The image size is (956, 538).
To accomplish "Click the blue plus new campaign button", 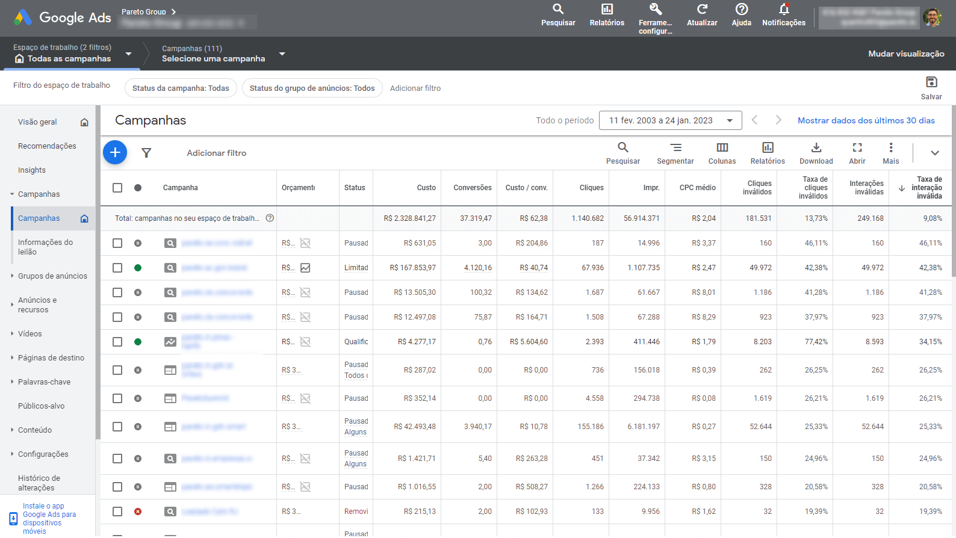I will coord(115,153).
